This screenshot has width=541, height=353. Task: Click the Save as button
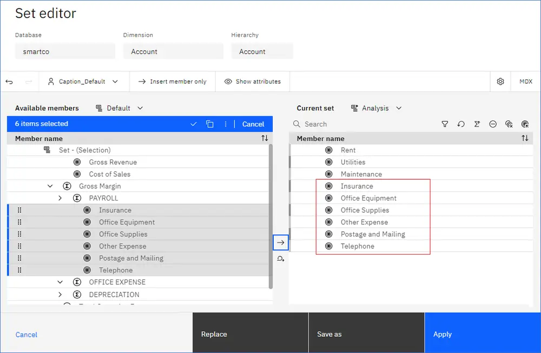(x=366, y=332)
